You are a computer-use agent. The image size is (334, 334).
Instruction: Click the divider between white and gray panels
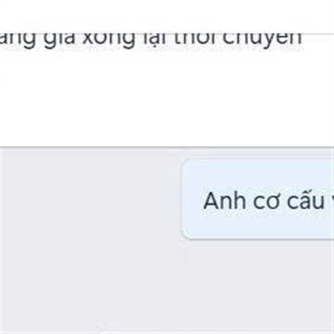[167, 147]
